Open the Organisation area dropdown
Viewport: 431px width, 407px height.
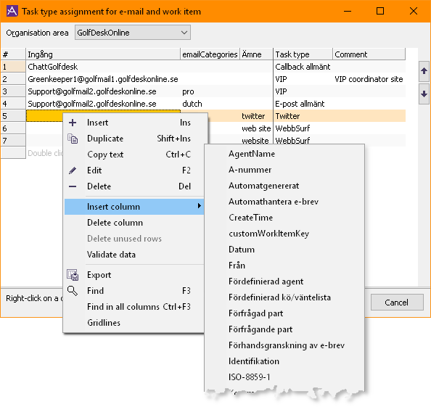(x=133, y=33)
